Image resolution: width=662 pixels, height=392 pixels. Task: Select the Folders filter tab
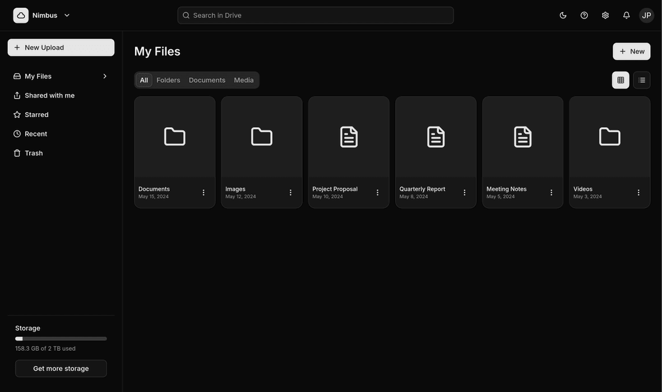click(x=168, y=80)
